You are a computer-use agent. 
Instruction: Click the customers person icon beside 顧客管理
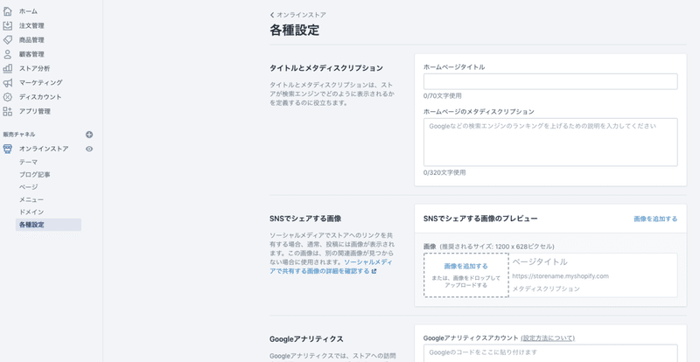coord(8,54)
